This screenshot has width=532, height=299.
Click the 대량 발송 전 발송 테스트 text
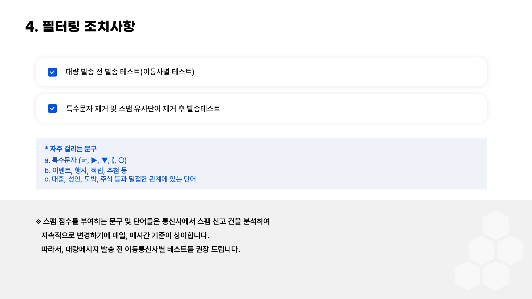(130, 72)
